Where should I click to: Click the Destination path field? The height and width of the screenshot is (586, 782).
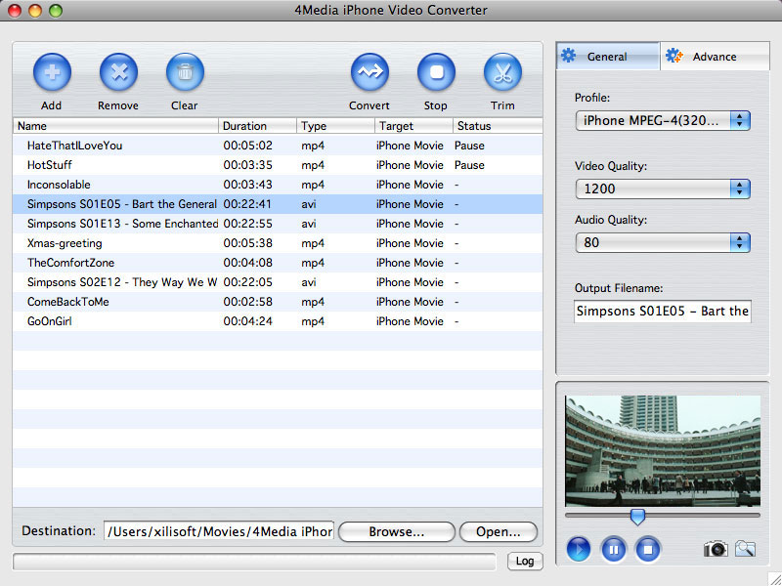[219, 531]
